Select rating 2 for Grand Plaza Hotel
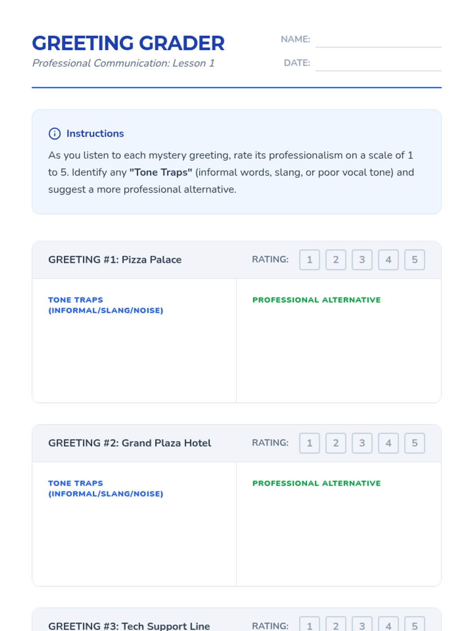The width and height of the screenshot is (473, 631). [336, 443]
